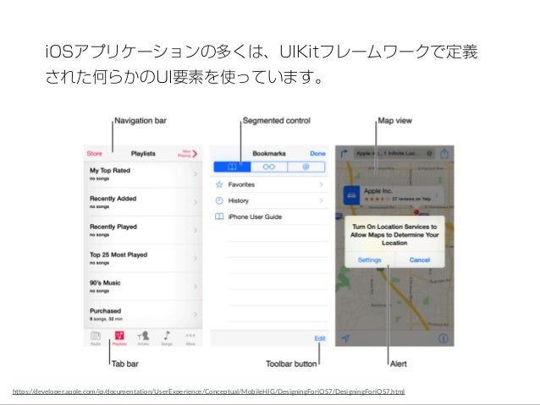This screenshot has height=405, width=540.
Task: Tap Done in the Bookmarks screen
Action: tap(317, 154)
